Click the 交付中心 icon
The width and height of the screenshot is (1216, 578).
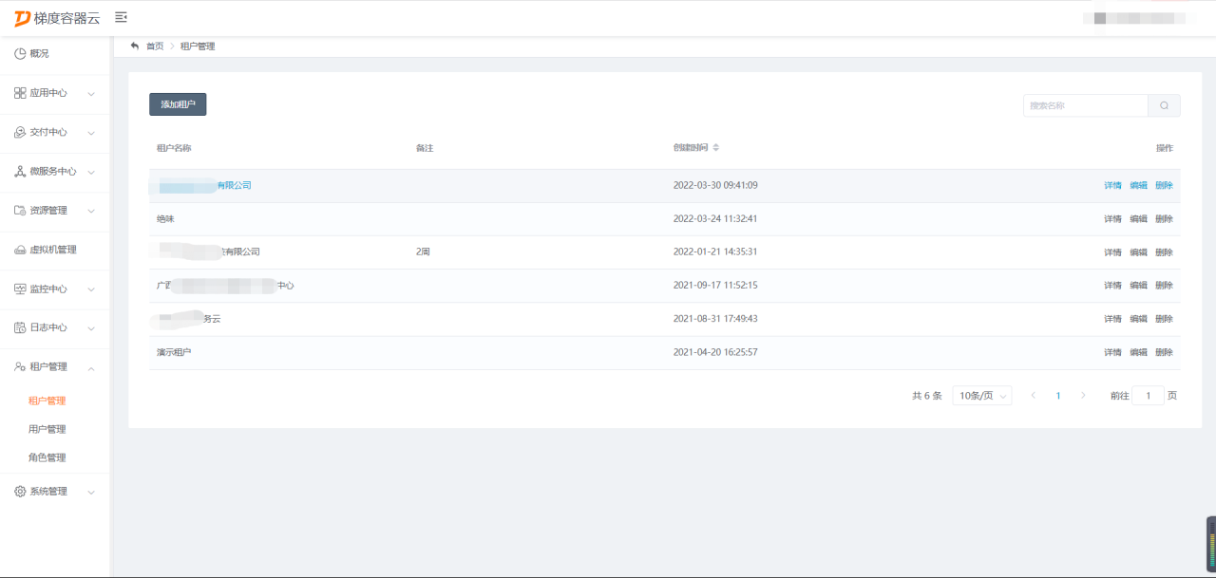pos(20,132)
